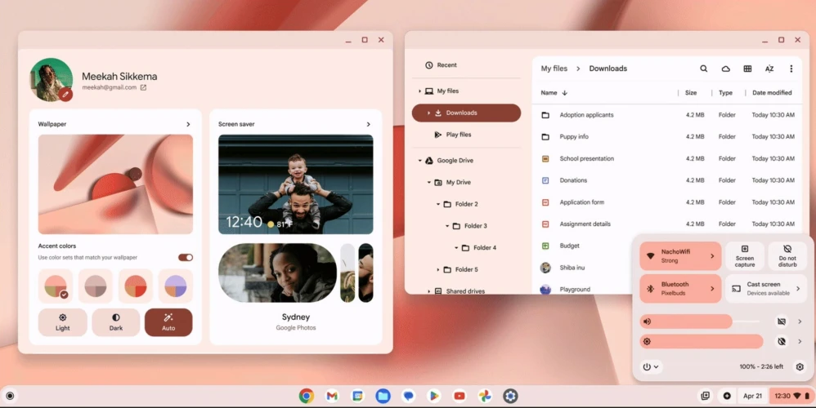This screenshot has width=816, height=408.
Task: Choose the Dark theme button
Action: (115, 322)
